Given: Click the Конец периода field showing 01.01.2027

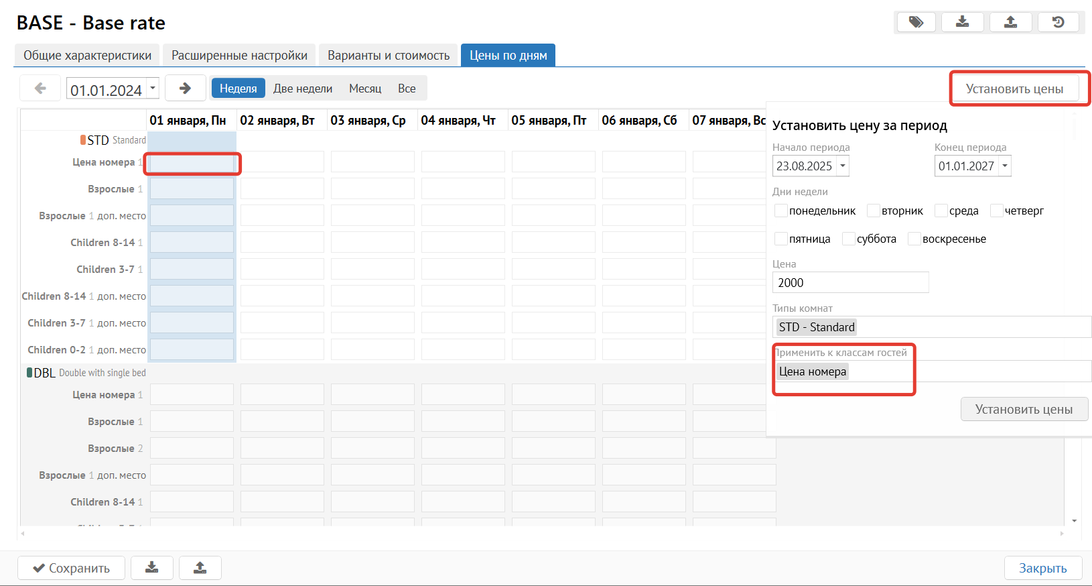Looking at the screenshot, I should (x=967, y=166).
